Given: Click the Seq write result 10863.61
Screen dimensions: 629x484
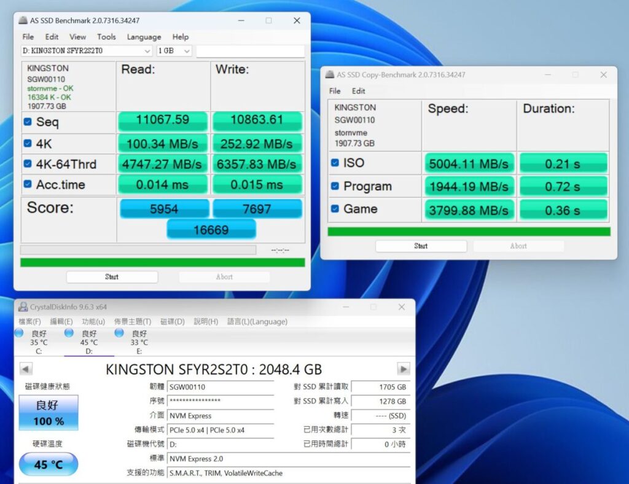Looking at the screenshot, I should pyautogui.click(x=257, y=121).
